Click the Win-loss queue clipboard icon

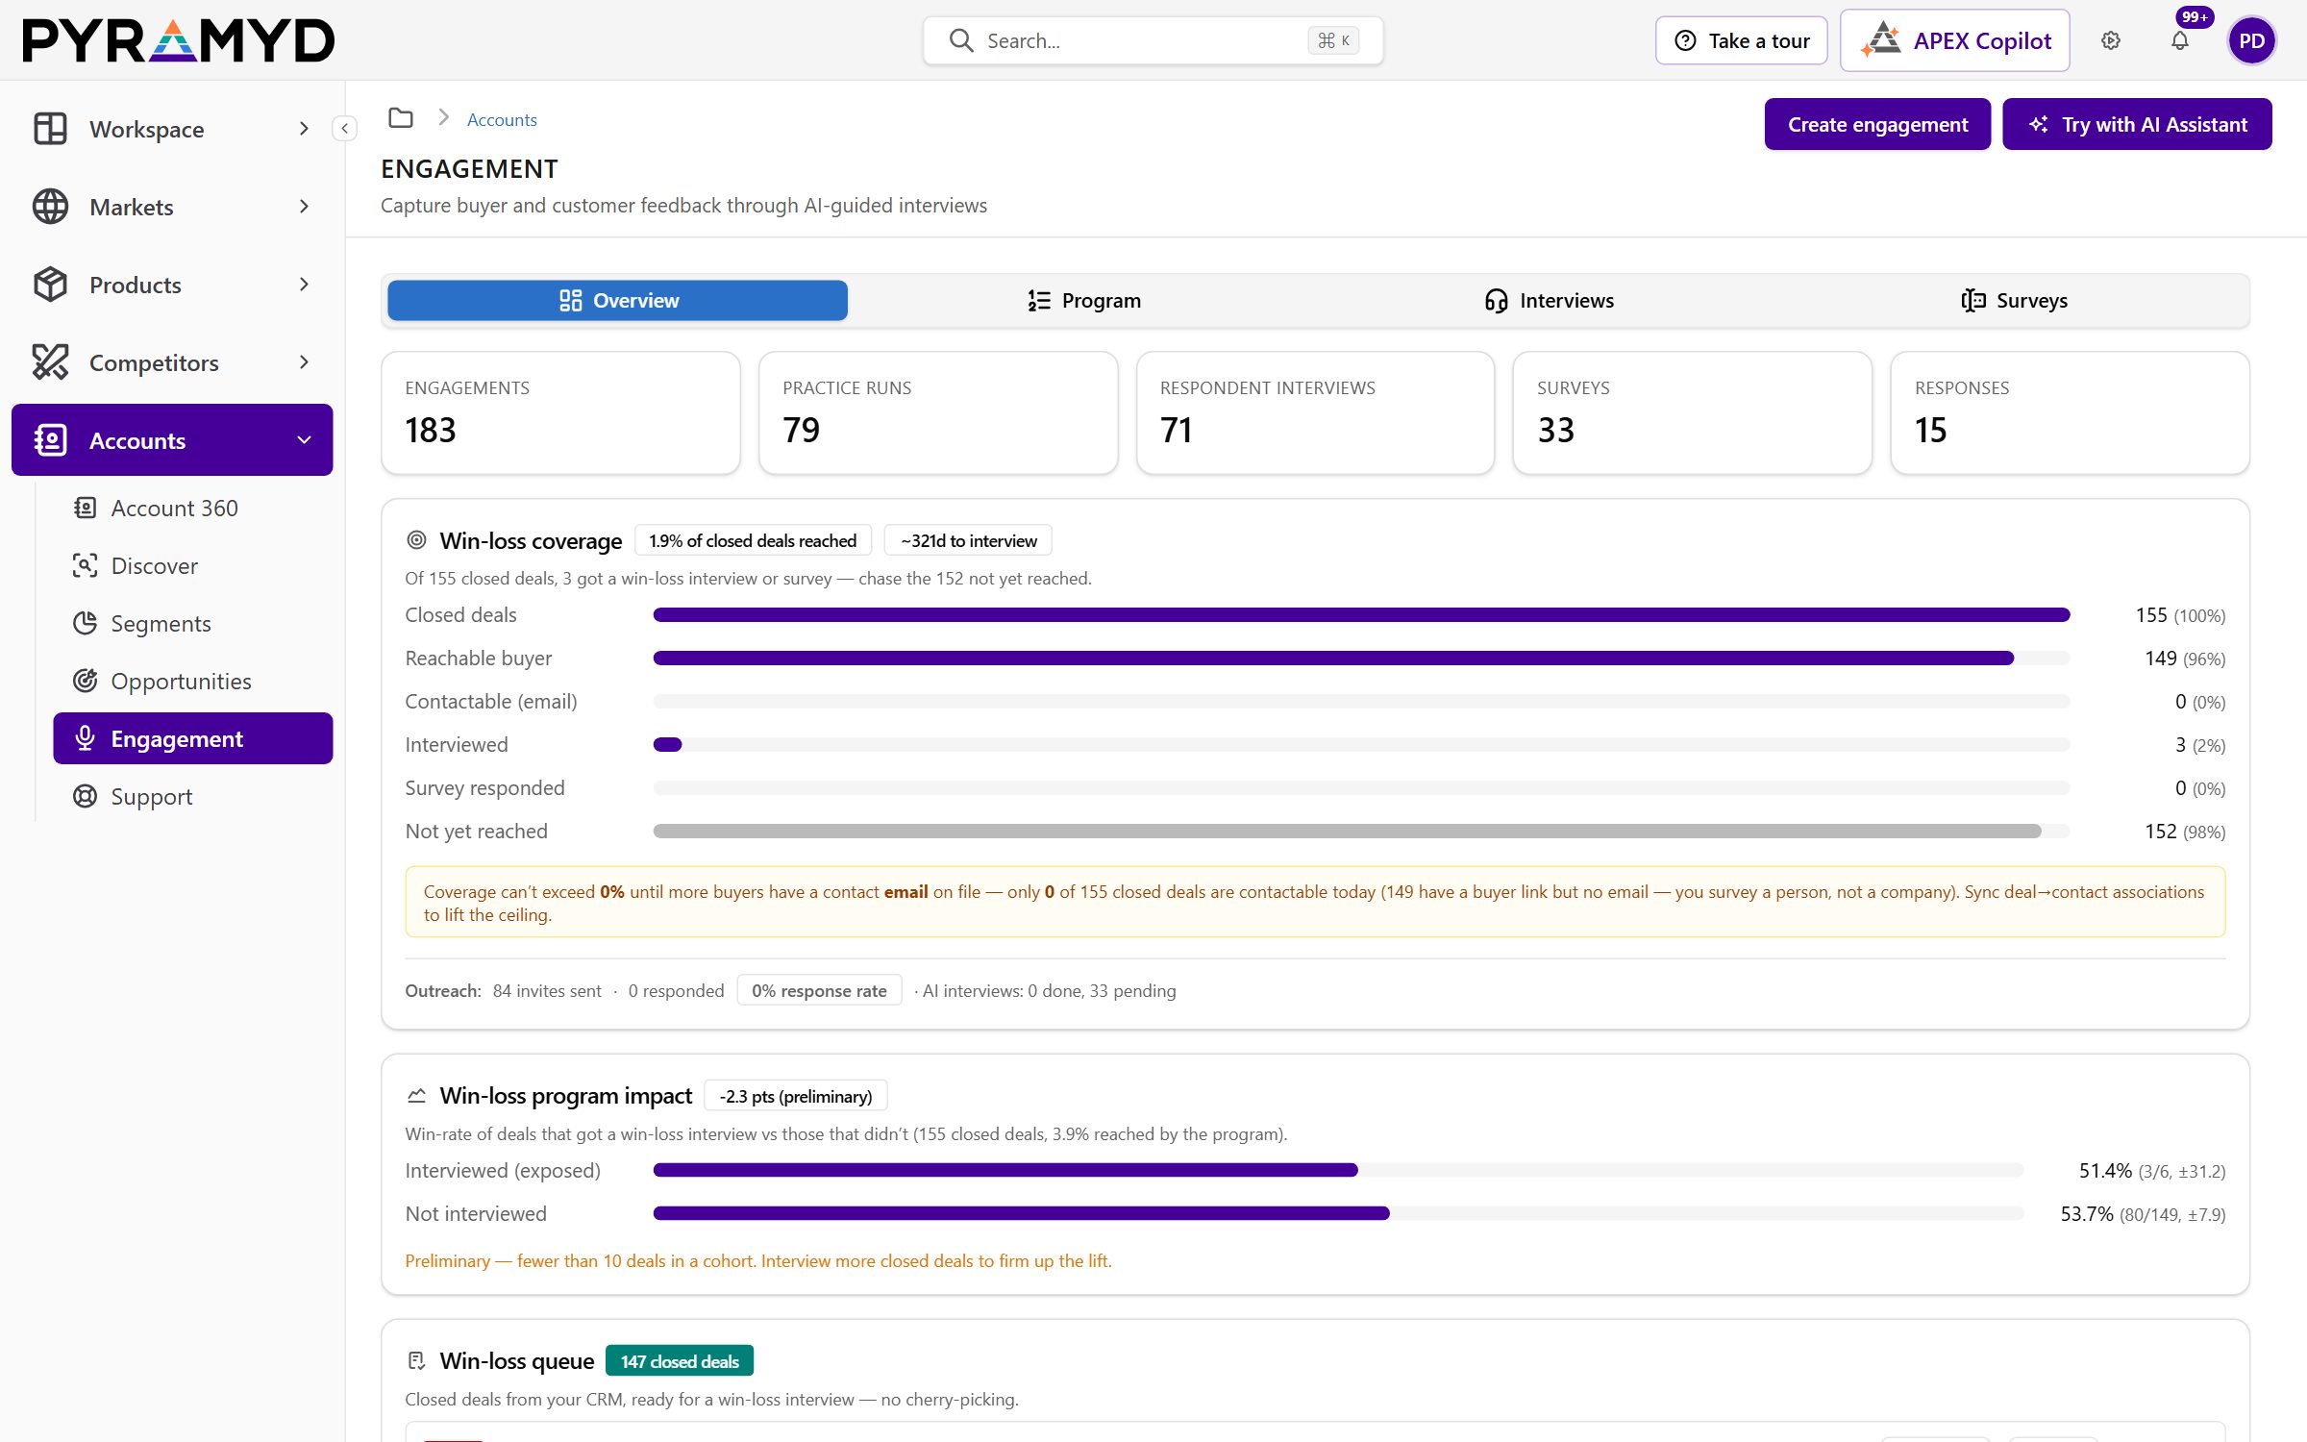point(416,1360)
